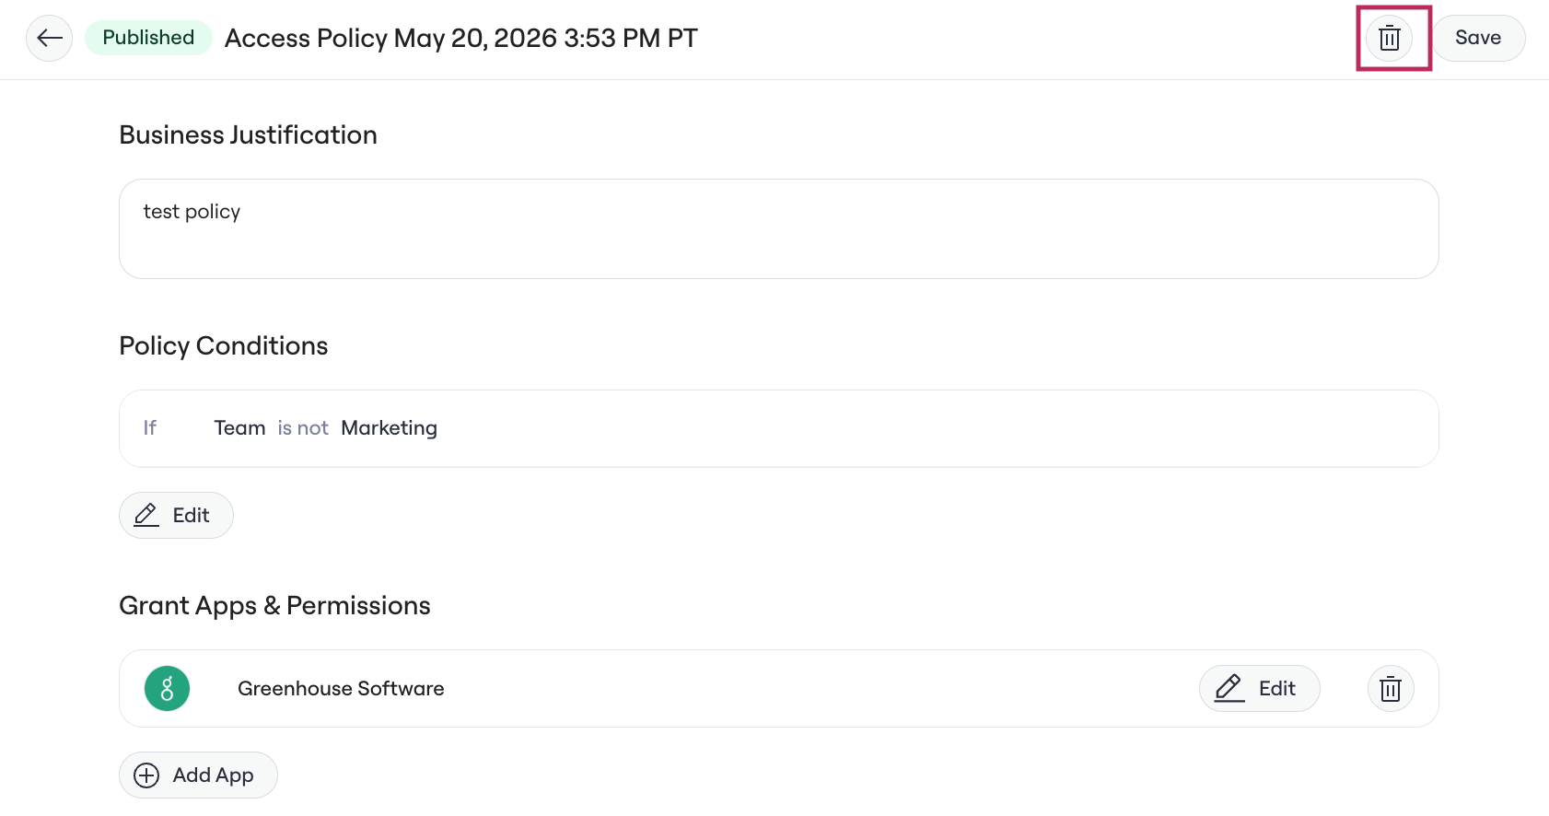
Task: Click the plus icon in Add App
Action: (x=146, y=775)
